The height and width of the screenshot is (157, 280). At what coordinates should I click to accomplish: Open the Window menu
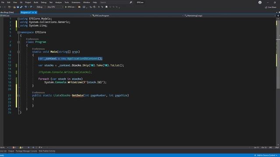[x=87, y=3]
